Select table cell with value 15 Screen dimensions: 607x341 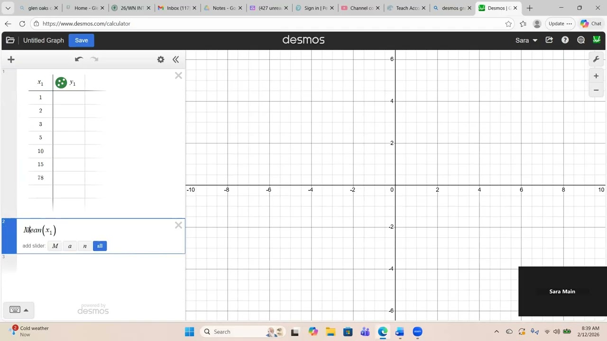(x=40, y=164)
